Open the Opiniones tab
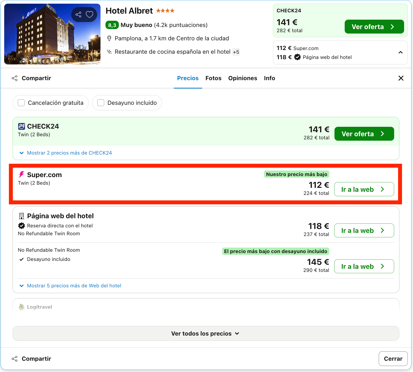 (243, 78)
